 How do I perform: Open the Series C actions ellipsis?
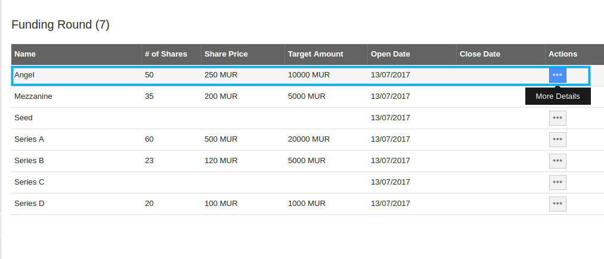[x=557, y=182]
